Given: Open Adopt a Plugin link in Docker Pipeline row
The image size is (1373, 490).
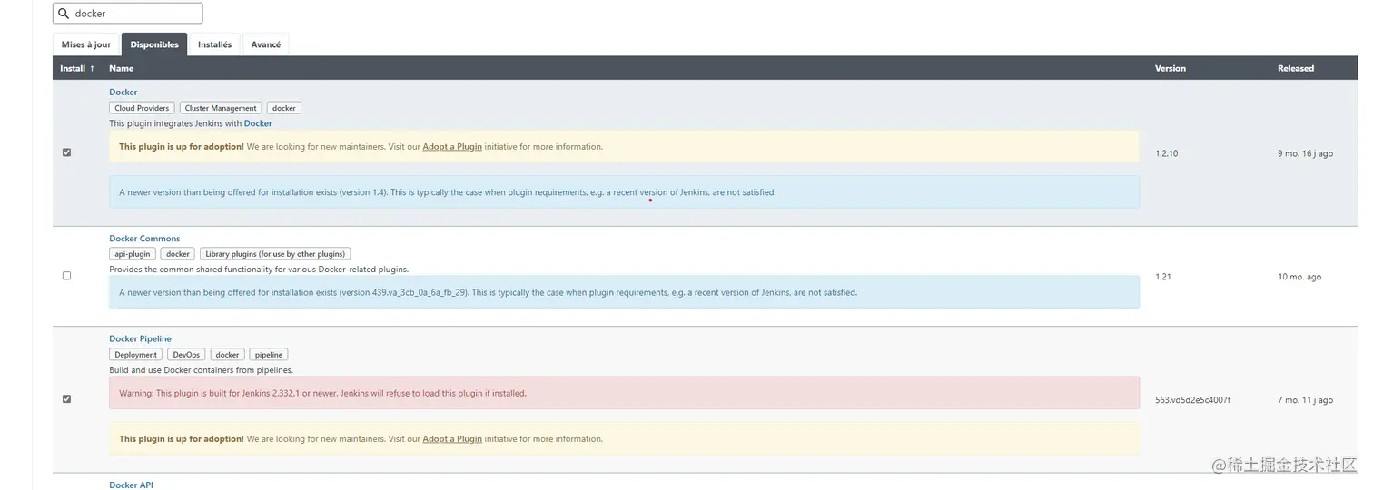Looking at the screenshot, I should click(x=452, y=439).
